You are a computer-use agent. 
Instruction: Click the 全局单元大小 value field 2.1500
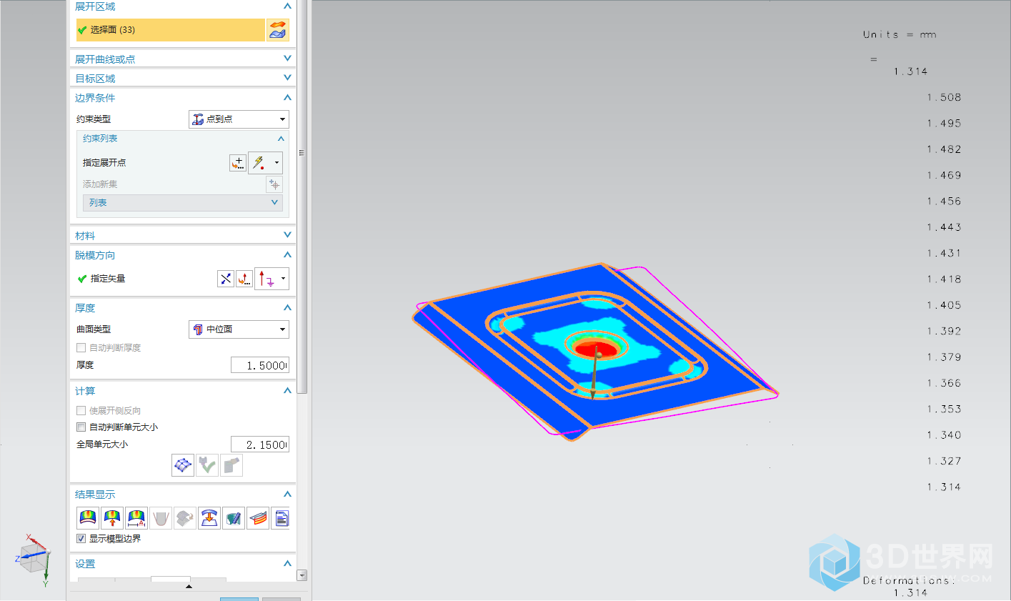pyautogui.click(x=260, y=444)
